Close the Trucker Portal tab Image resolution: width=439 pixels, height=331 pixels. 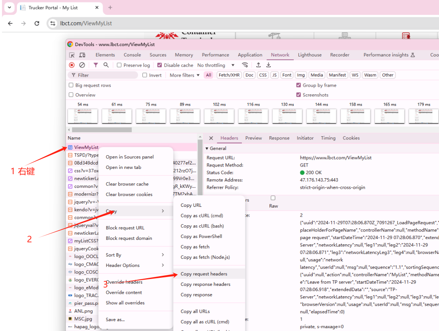(97, 8)
